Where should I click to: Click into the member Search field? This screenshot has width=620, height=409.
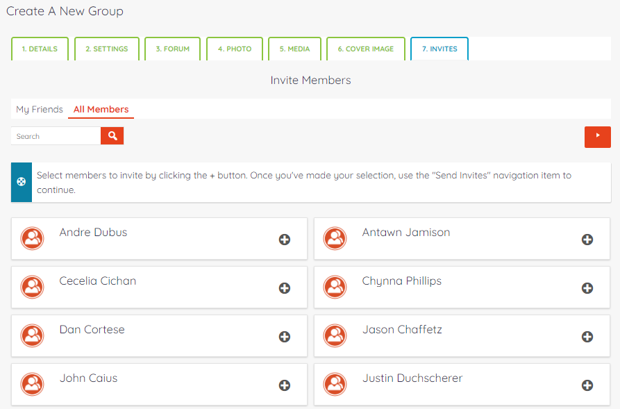pos(56,136)
